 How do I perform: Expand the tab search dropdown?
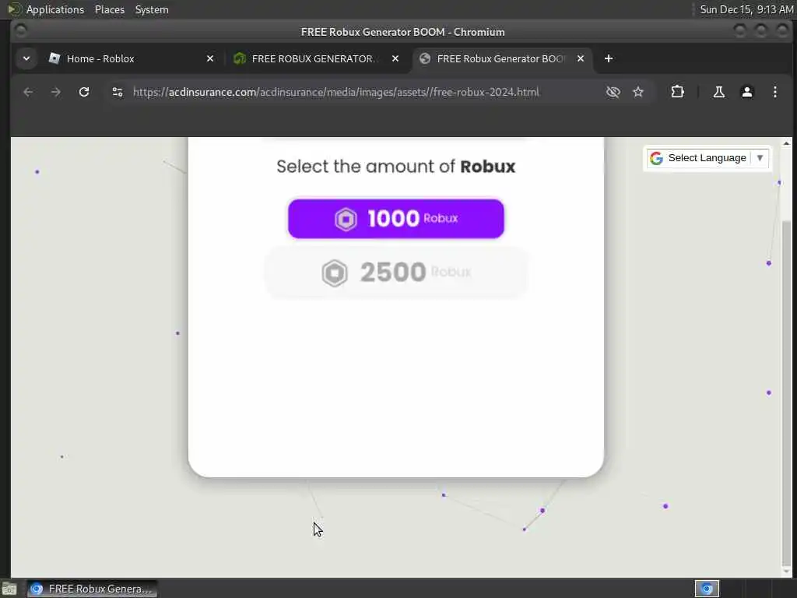coord(26,58)
